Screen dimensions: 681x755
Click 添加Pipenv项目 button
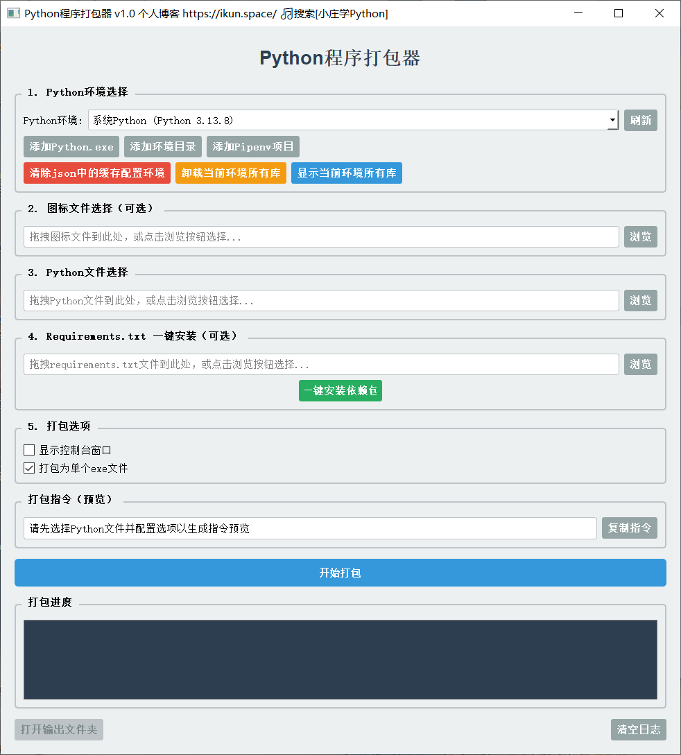(252, 146)
